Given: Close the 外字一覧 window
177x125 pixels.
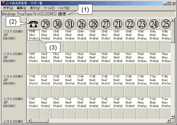Looking at the screenshot, I should tap(173, 3).
